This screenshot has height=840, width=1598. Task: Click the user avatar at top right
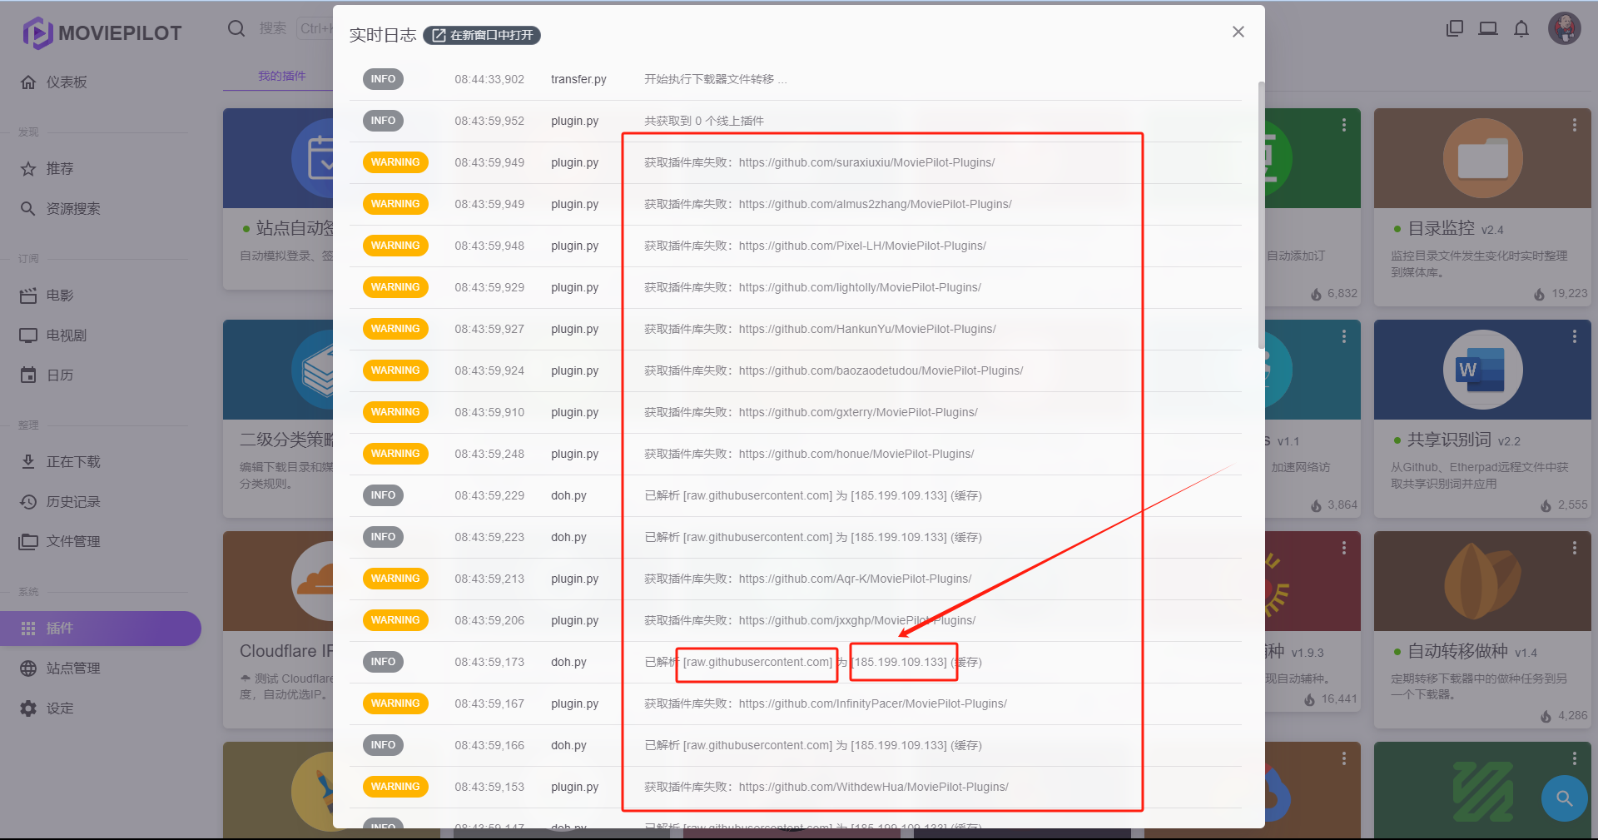point(1564,29)
